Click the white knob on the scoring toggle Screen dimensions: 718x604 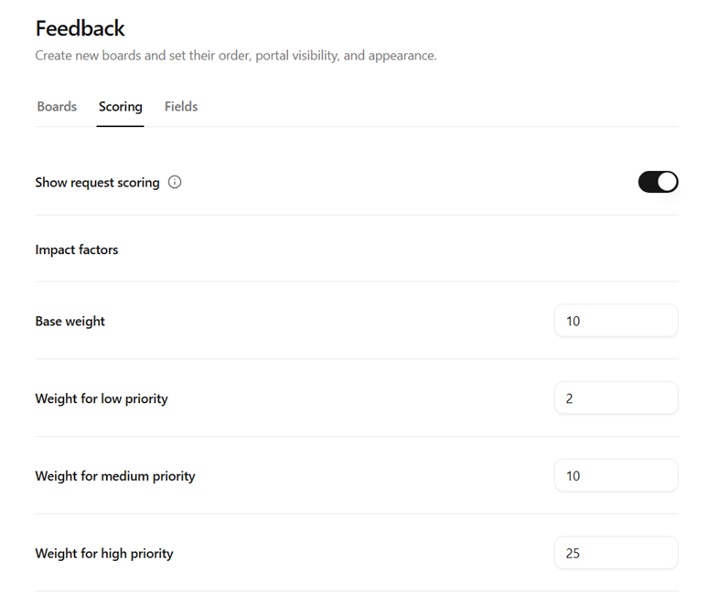[x=667, y=182]
